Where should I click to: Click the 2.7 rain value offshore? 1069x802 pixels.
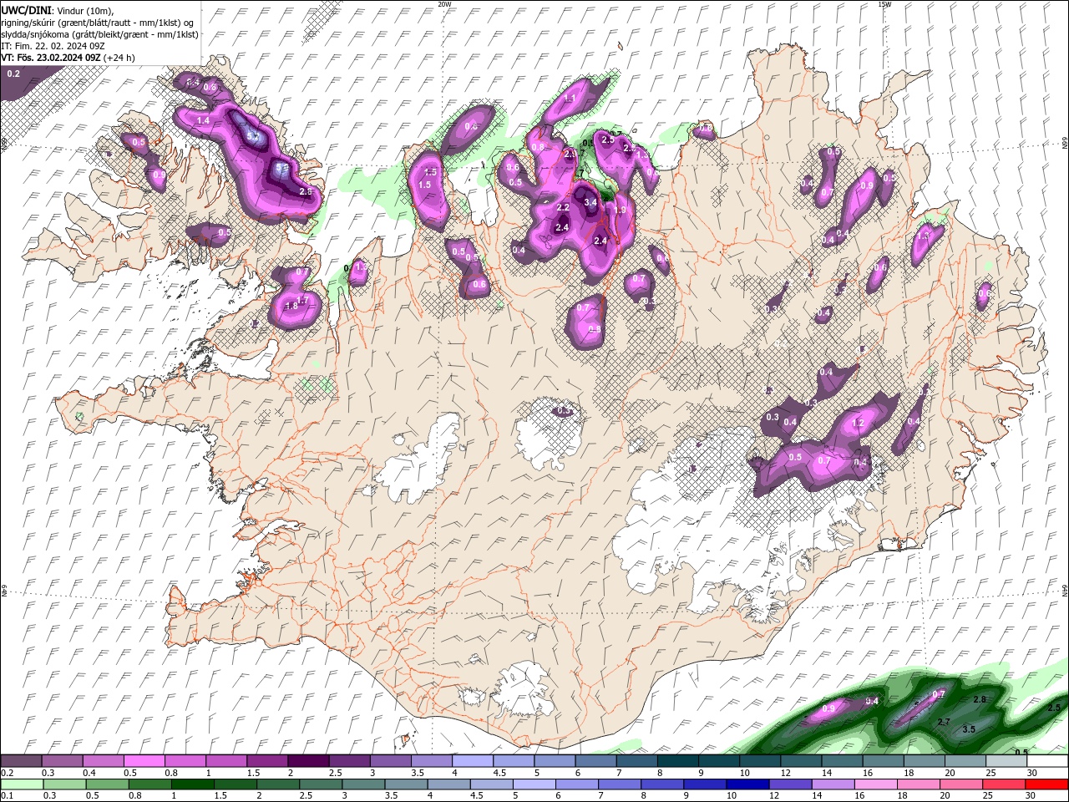tap(944, 722)
